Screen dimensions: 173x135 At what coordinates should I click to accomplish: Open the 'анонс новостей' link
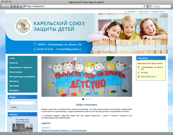pyautogui.click(x=22, y=122)
